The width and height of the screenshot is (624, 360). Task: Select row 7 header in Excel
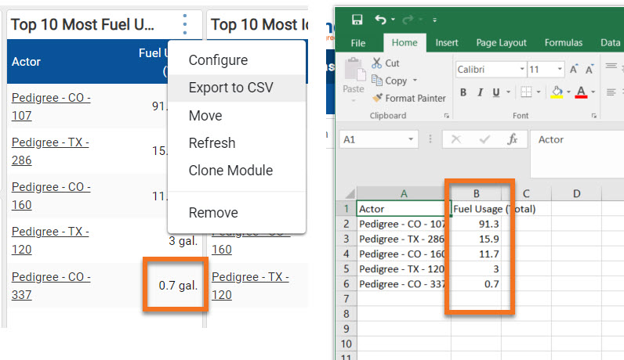coord(346,299)
